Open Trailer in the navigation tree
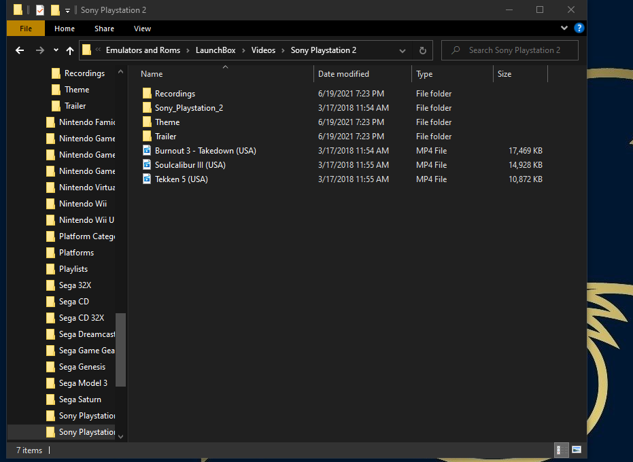 tap(75, 106)
